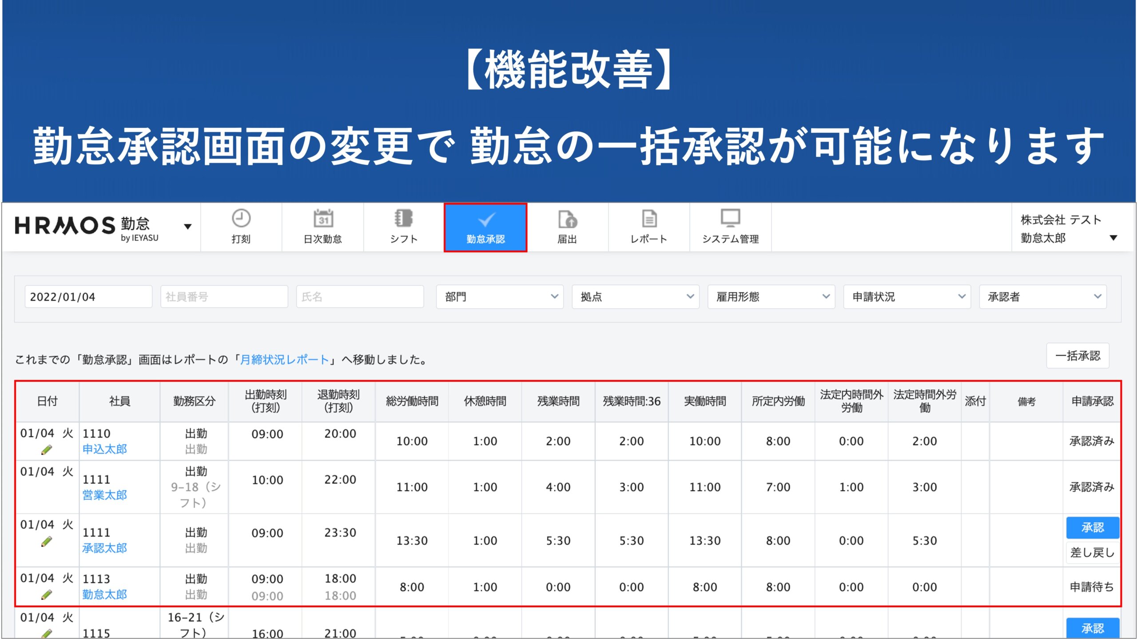This screenshot has width=1137, height=639.
Task: Open employee link 承認太郎
Action: point(105,548)
